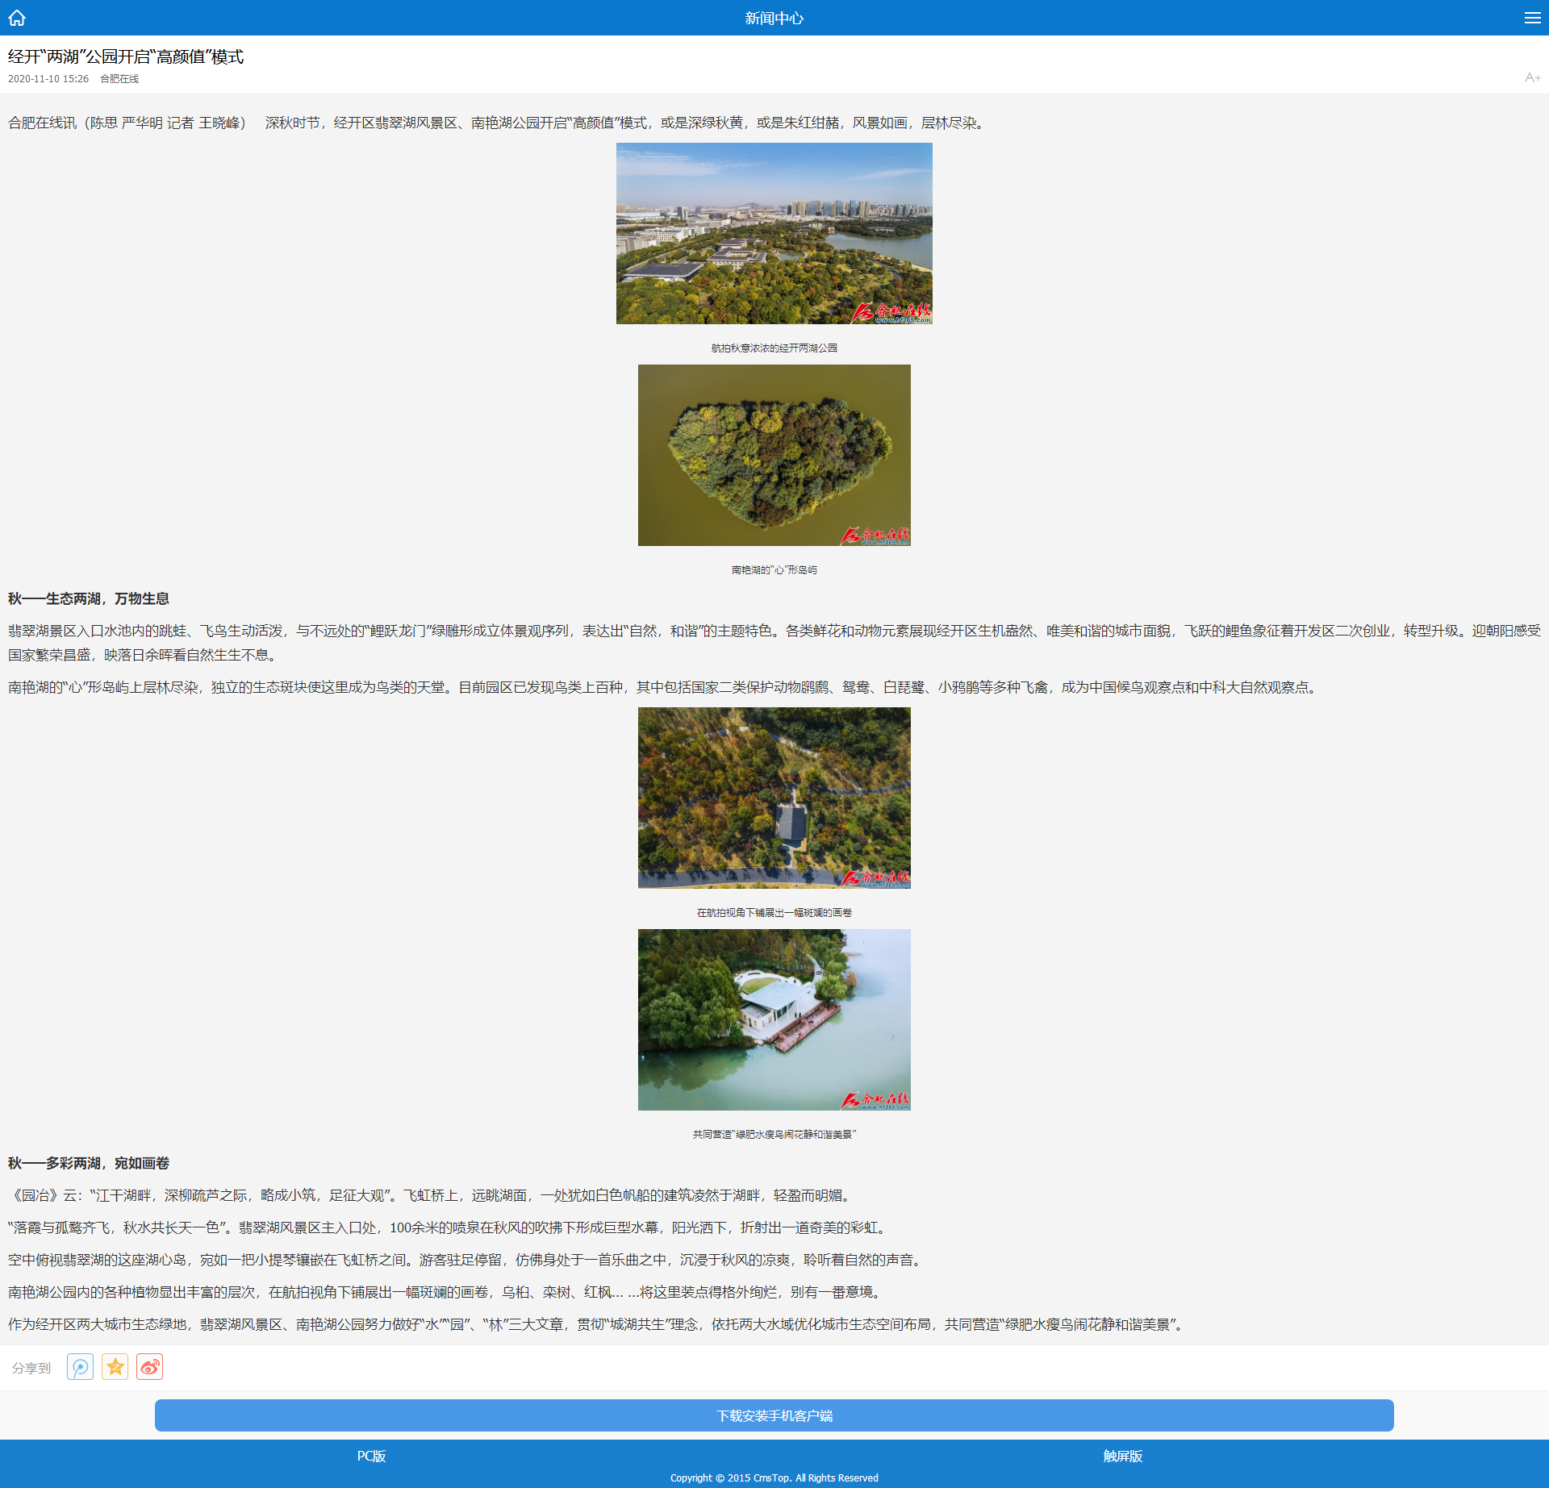Click heading 秋——多彩两湖，宛如画卷
This screenshot has height=1488, width=1549.
89,1163
